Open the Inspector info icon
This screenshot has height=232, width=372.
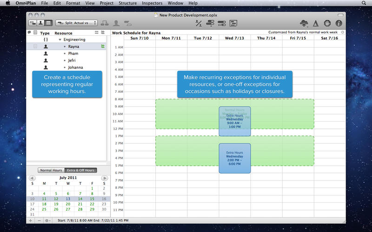coord(339,23)
